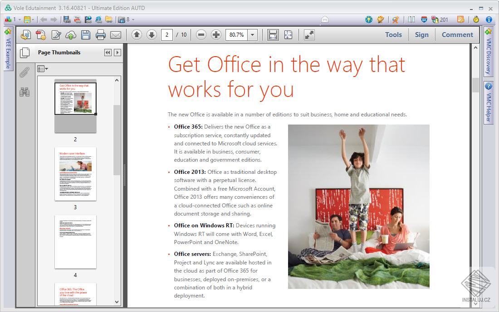Click the colored blocks icon labeled 1

click(8, 19)
